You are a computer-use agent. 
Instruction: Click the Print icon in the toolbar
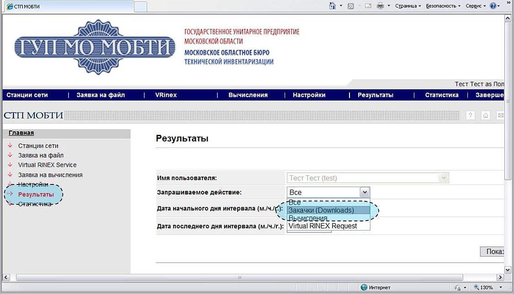tap(380, 6)
